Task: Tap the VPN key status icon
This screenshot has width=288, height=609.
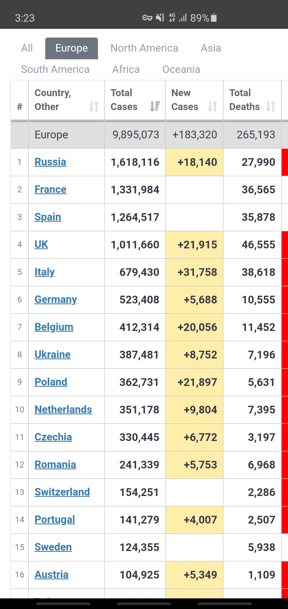Action: [x=147, y=18]
